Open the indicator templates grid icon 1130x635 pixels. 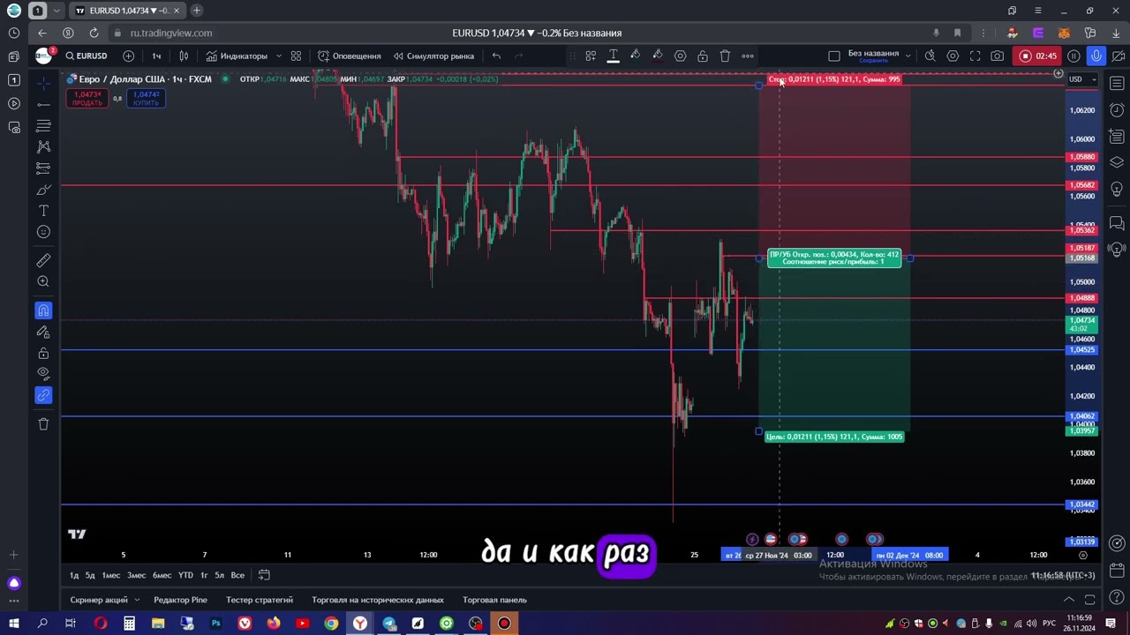click(x=296, y=56)
